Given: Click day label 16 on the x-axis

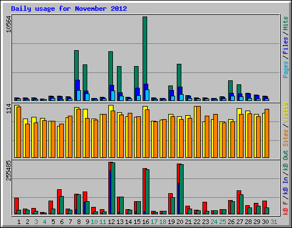Looking at the screenshot, I should 145,222.
